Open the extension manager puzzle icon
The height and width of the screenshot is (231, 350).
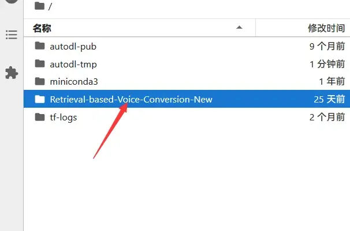pos(12,73)
